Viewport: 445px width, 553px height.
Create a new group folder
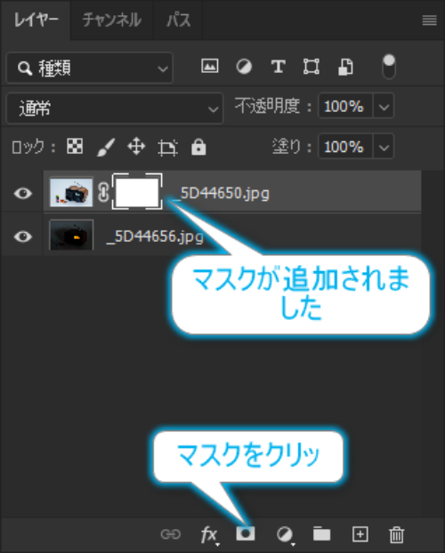click(x=322, y=534)
